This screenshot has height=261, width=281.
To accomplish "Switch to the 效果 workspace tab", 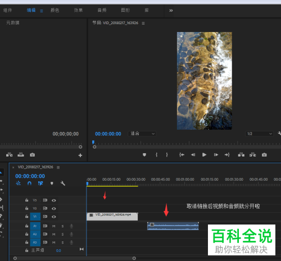I will [78, 10].
